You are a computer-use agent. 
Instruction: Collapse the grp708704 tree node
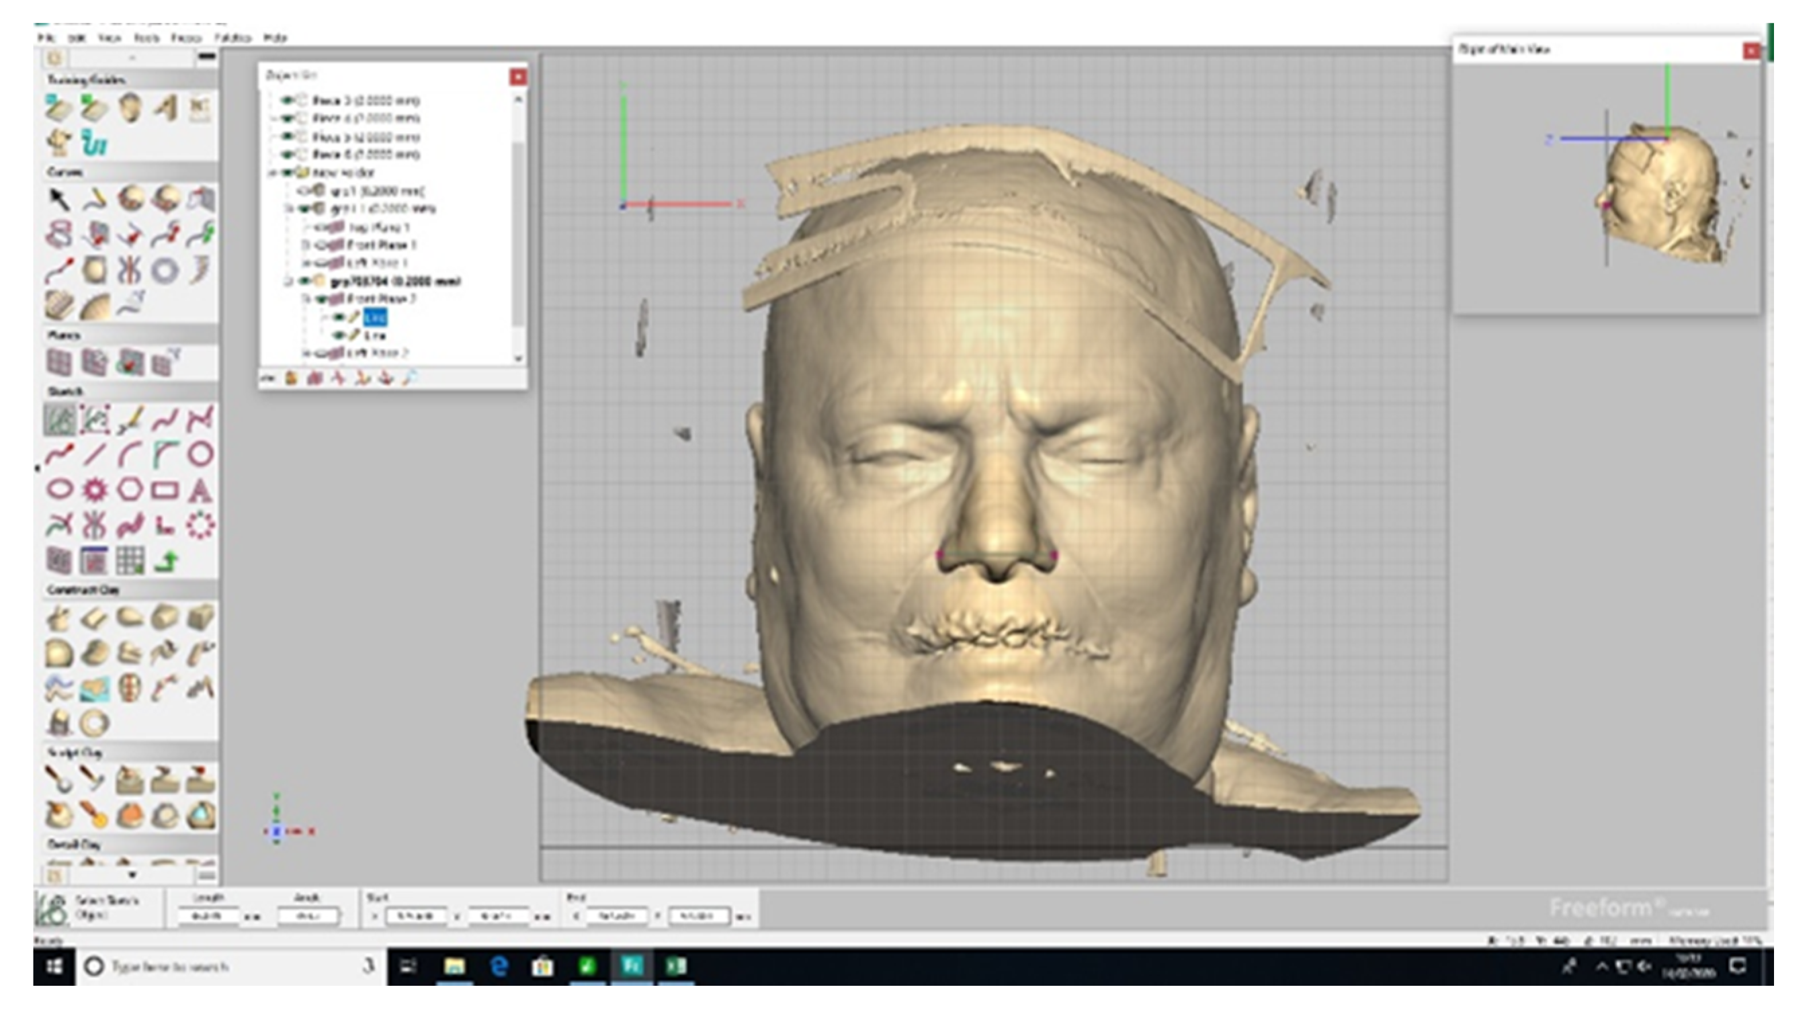(x=288, y=282)
